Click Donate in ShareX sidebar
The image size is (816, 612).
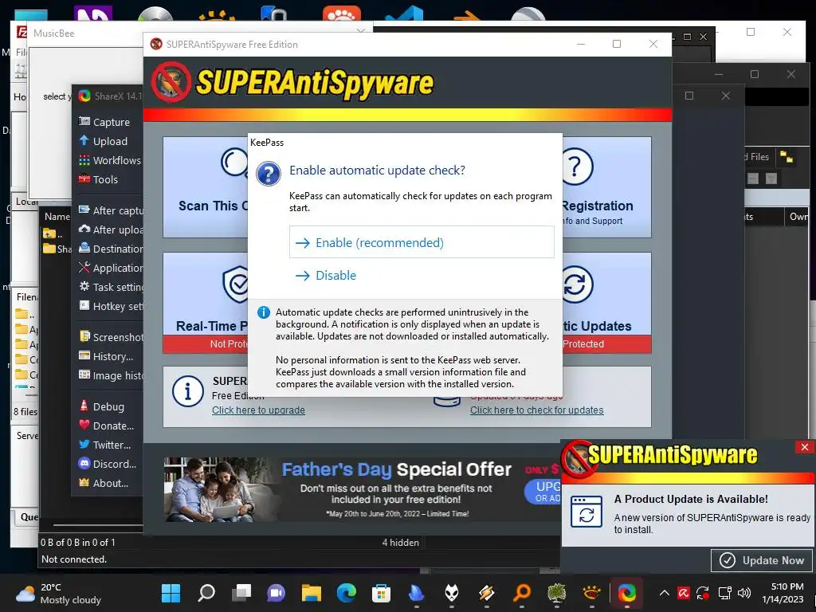tap(106, 426)
